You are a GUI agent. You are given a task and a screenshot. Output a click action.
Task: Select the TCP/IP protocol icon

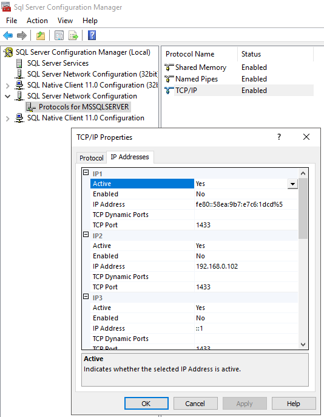pyautogui.click(x=169, y=91)
